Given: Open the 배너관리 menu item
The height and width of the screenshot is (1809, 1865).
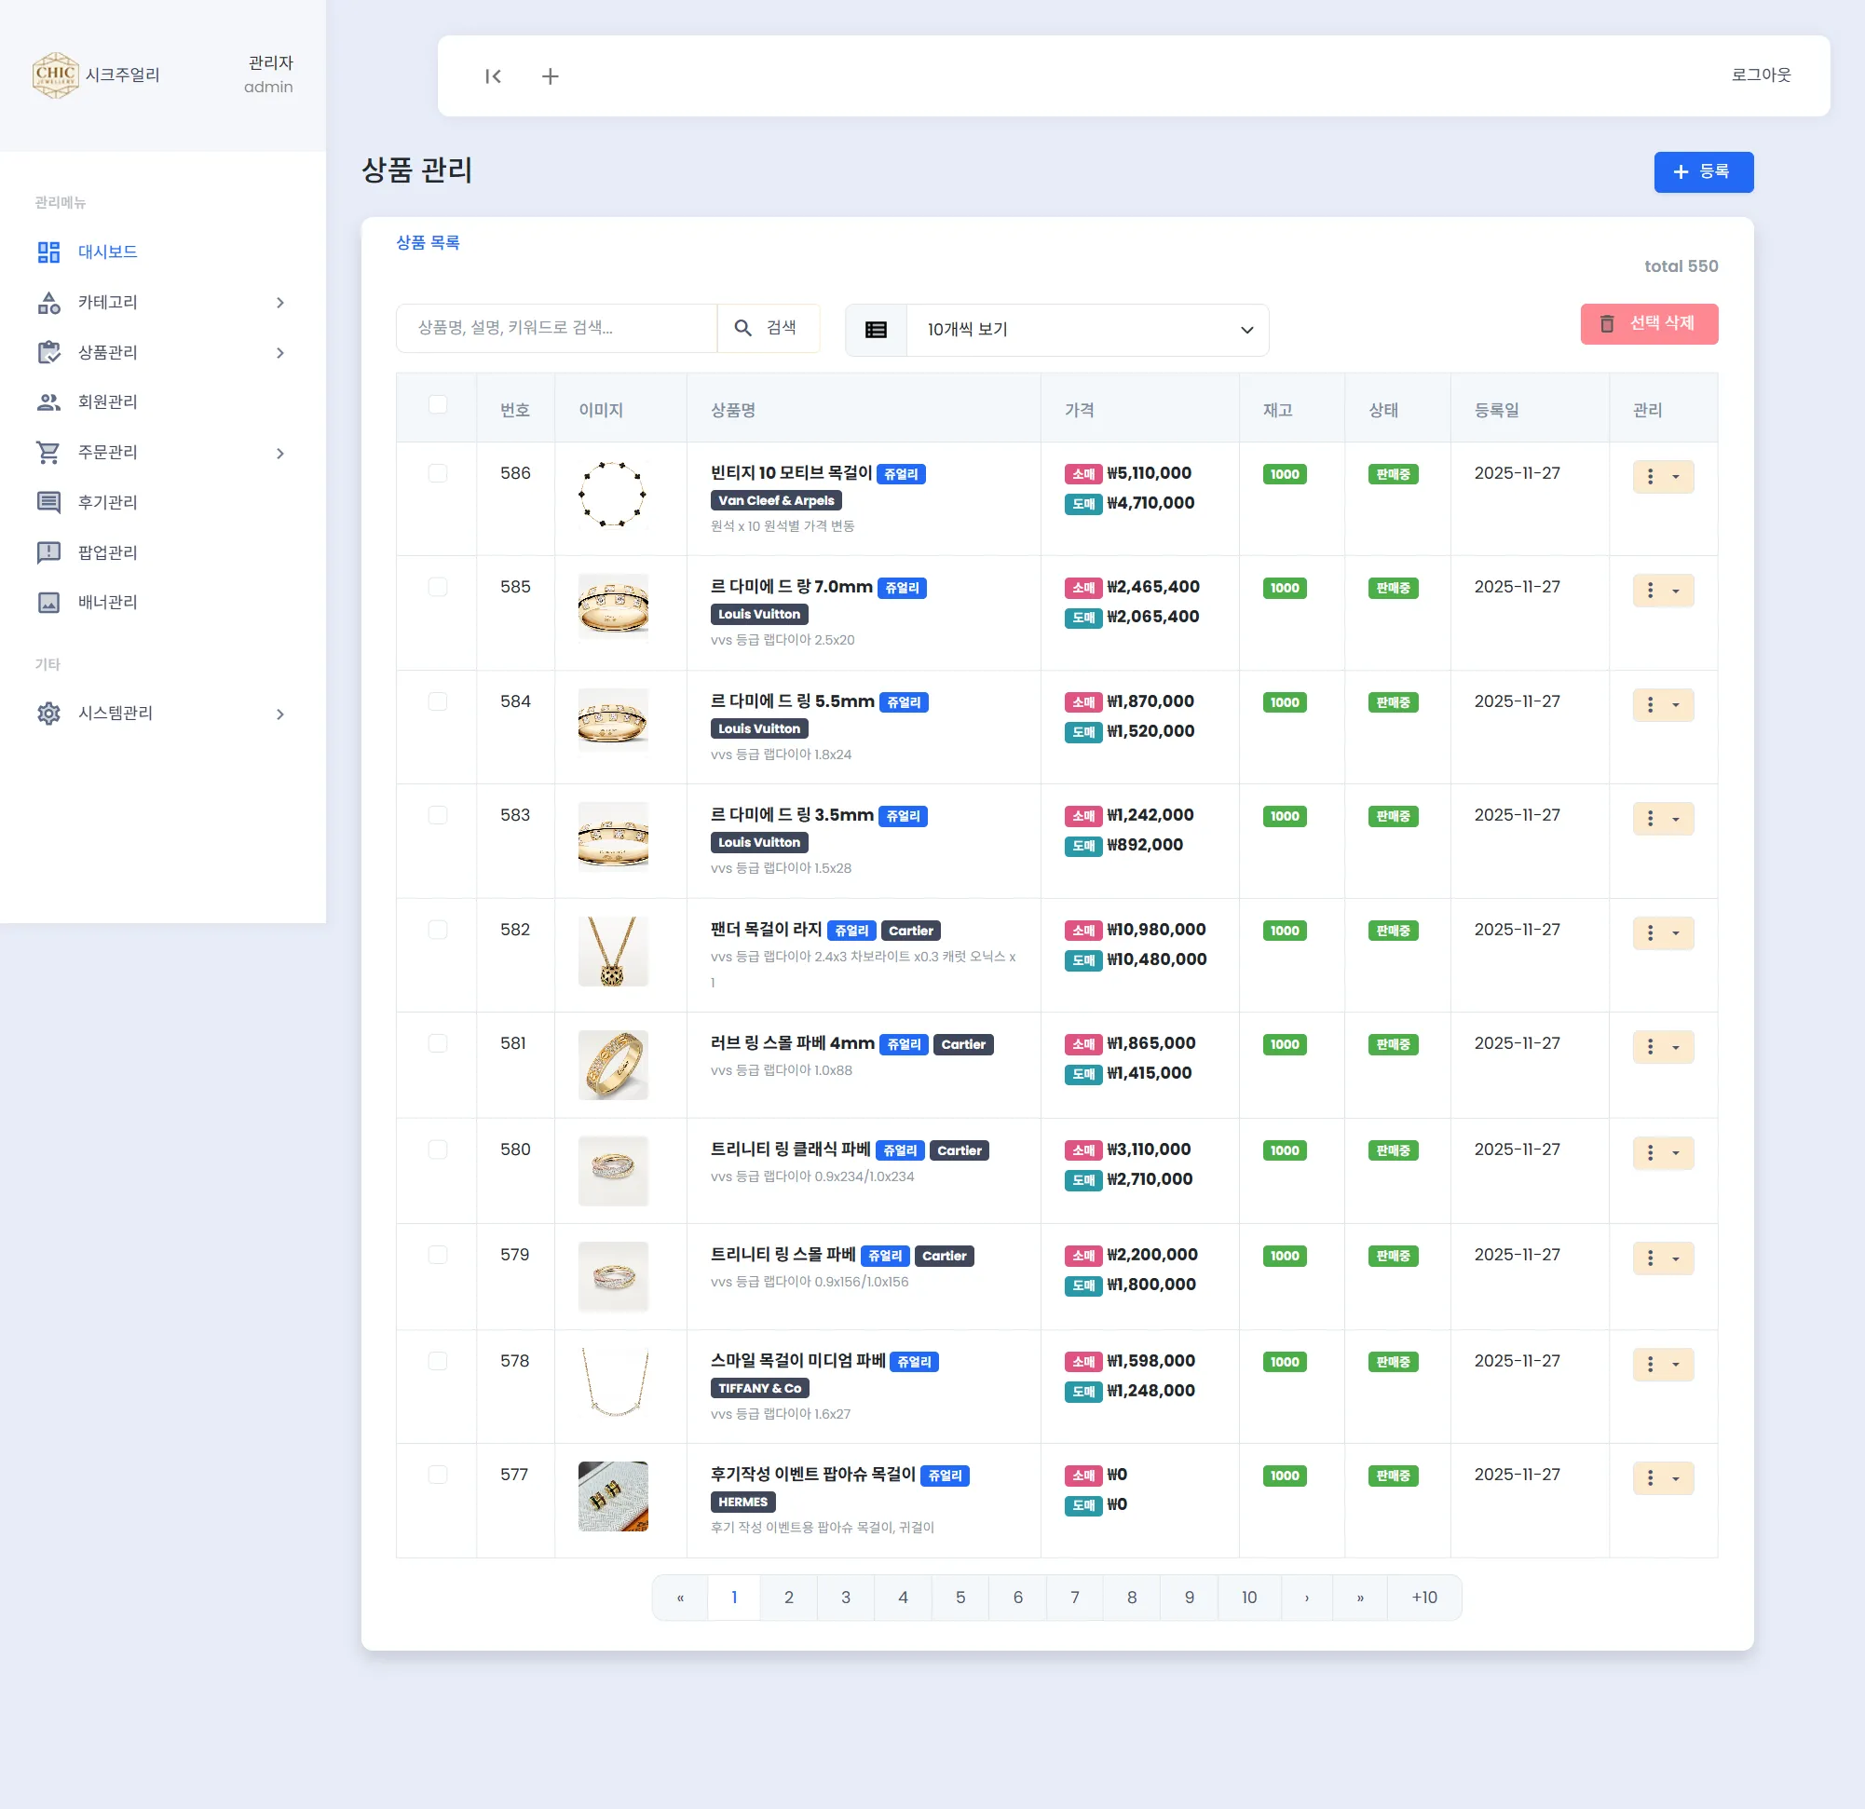Looking at the screenshot, I should point(107,603).
